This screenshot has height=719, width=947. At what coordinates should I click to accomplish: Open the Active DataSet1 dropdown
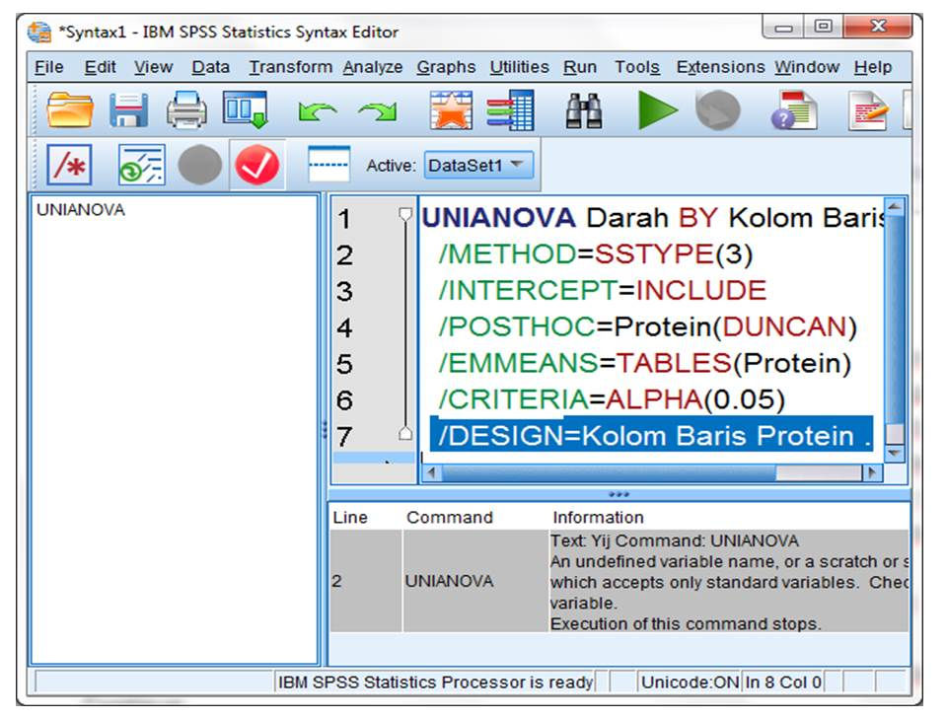[x=478, y=165]
